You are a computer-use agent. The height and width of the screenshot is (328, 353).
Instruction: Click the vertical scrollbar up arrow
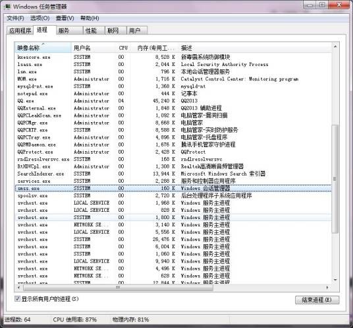(x=335, y=46)
